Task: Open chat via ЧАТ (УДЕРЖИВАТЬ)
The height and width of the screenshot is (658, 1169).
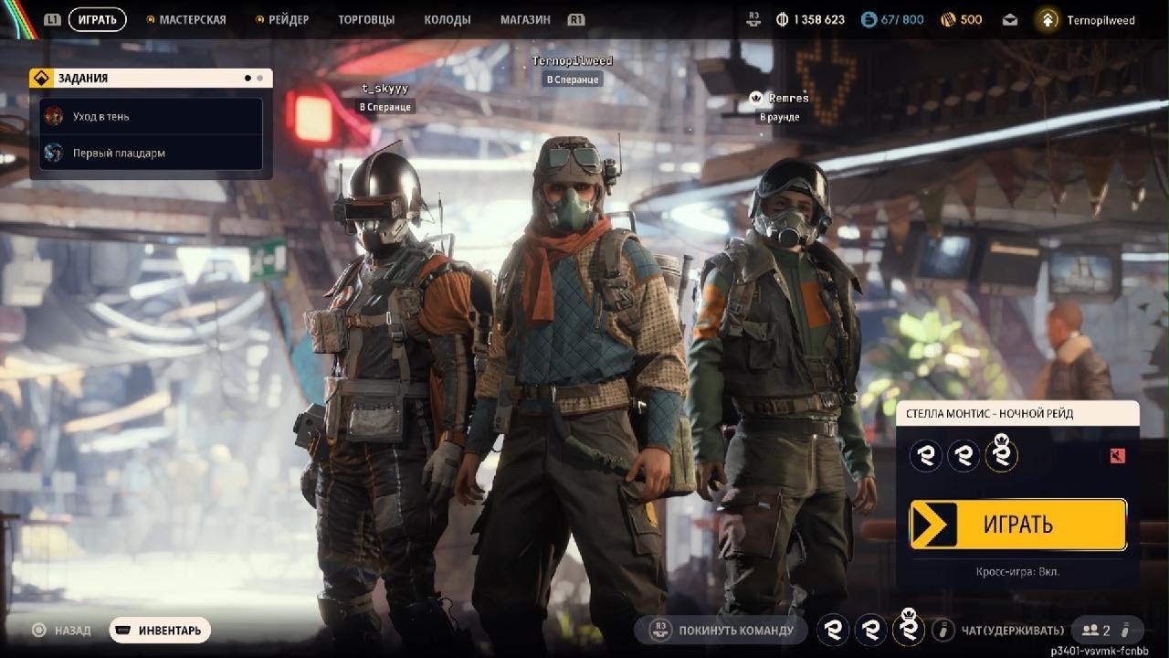Action: click(x=1013, y=630)
